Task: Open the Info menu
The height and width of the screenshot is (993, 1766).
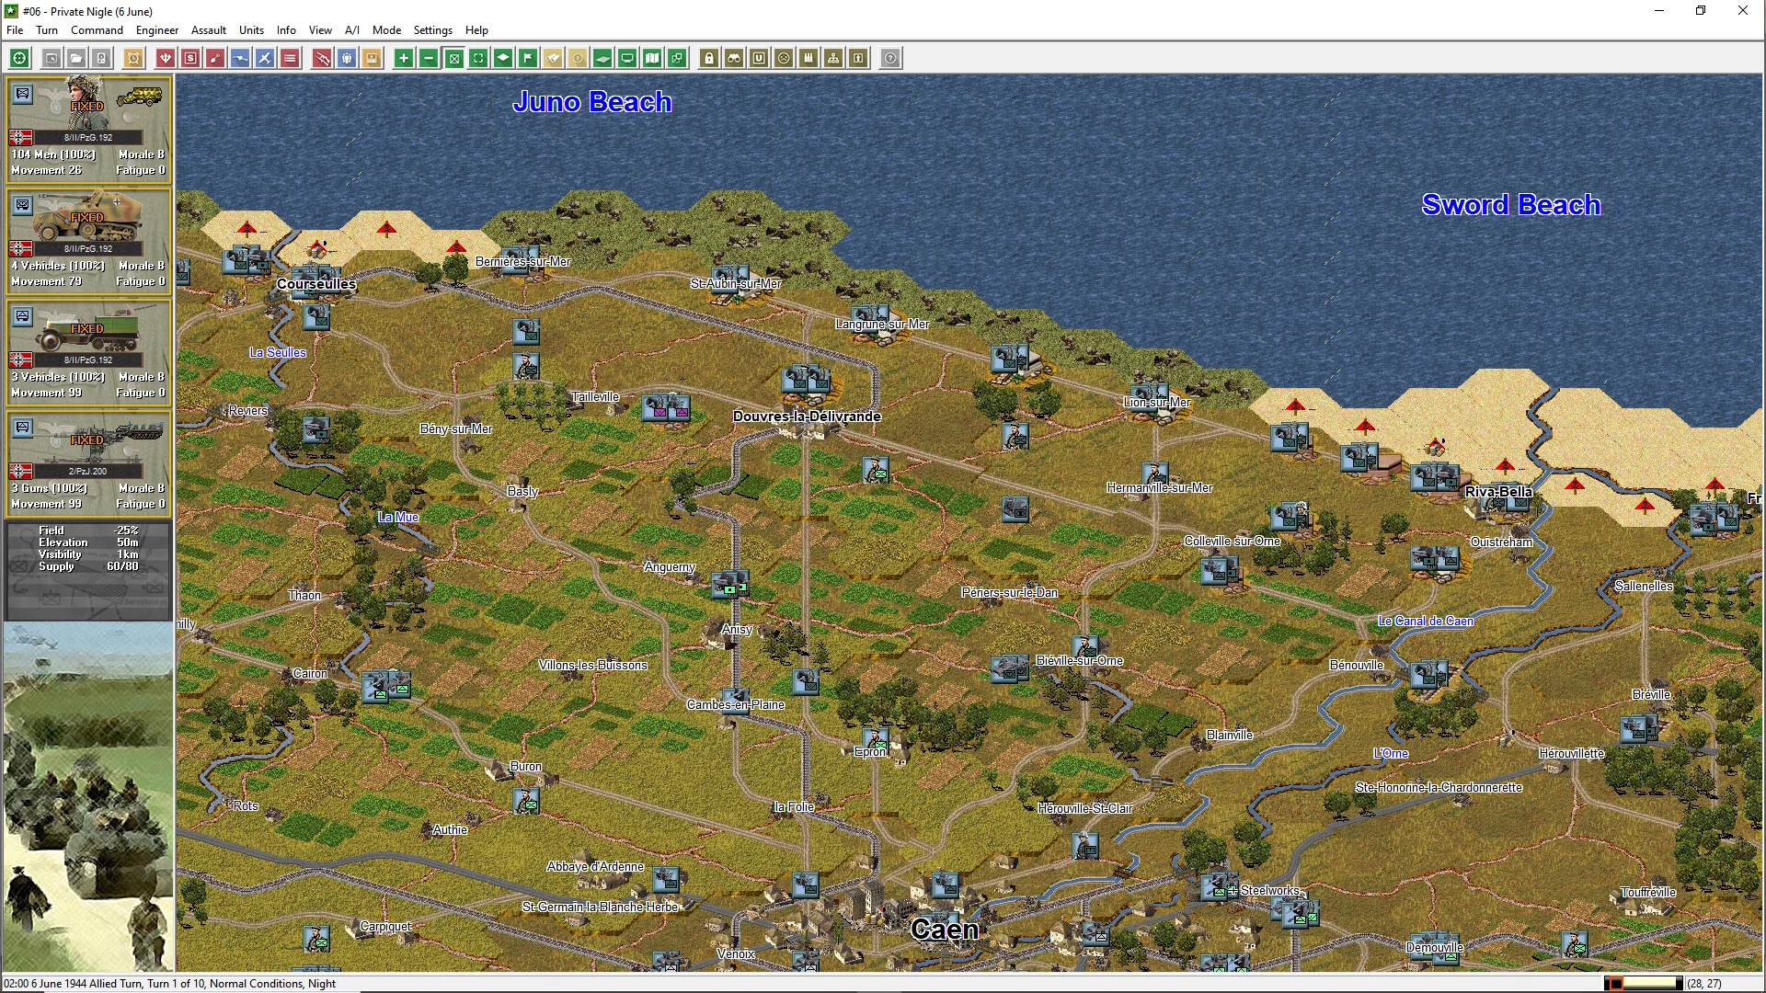Action: click(x=286, y=30)
